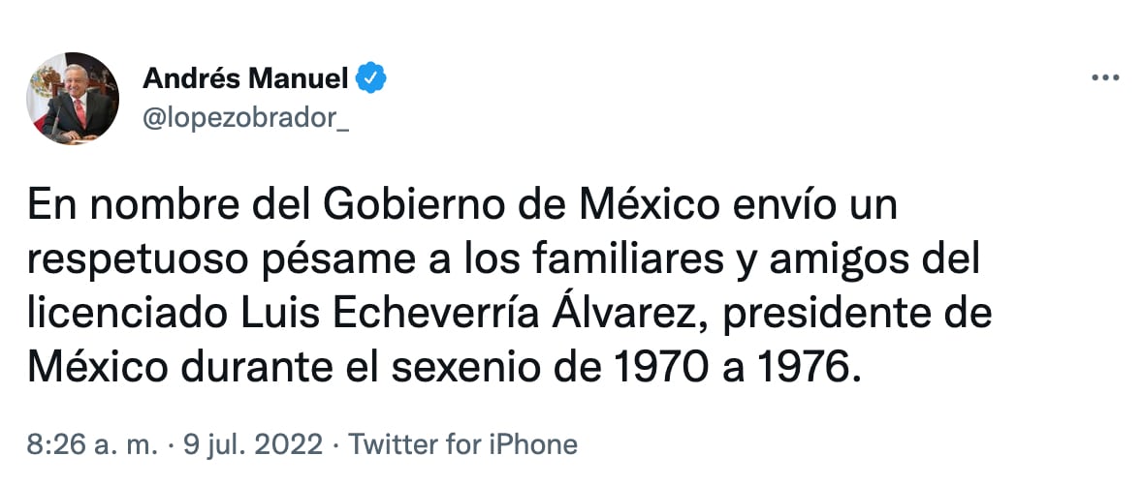Open the Twitter for iPhone source label
This screenshot has height=486, width=1144.
pyautogui.click(x=462, y=445)
